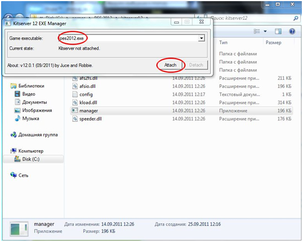The image size is (303, 242).
Task: Click the '314 КБ' size of kload.dll
Action: point(284,102)
